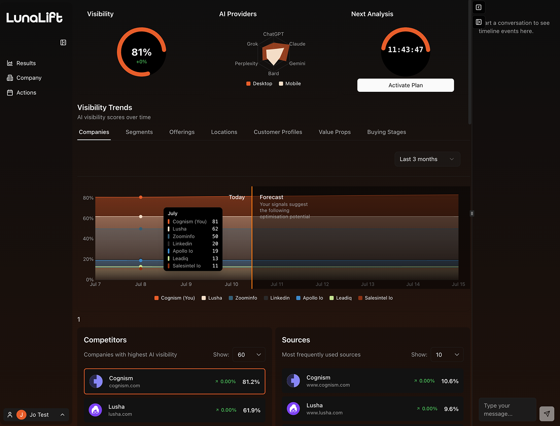Toggle Lusha series in chart legend
Image resolution: width=560 pixels, height=426 pixels.
click(x=212, y=298)
